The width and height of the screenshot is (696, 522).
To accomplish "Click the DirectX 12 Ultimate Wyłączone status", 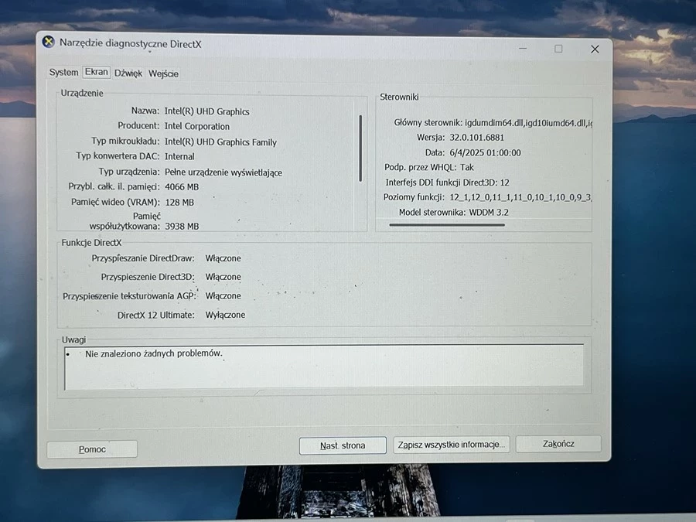I will tap(225, 315).
